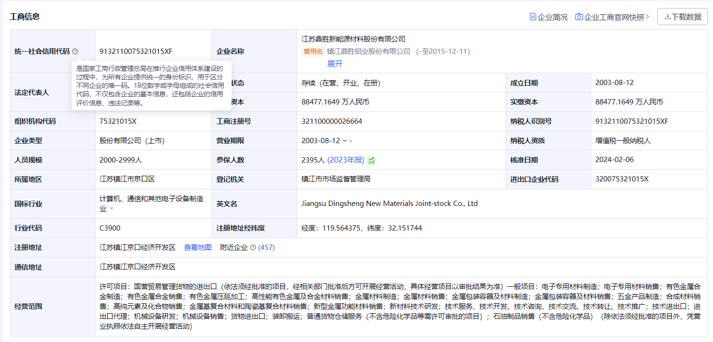
Task: Click paid-in capital value under 实缴资本
Action: (629, 102)
